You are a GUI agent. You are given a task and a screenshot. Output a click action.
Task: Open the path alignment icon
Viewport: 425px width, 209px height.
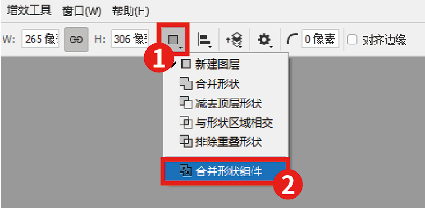click(x=204, y=40)
